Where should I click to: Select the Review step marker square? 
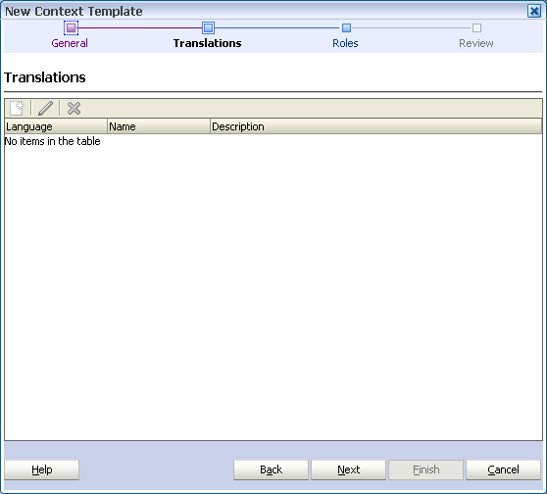pos(476,27)
